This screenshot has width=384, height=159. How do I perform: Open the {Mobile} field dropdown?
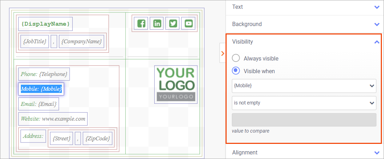304,86
